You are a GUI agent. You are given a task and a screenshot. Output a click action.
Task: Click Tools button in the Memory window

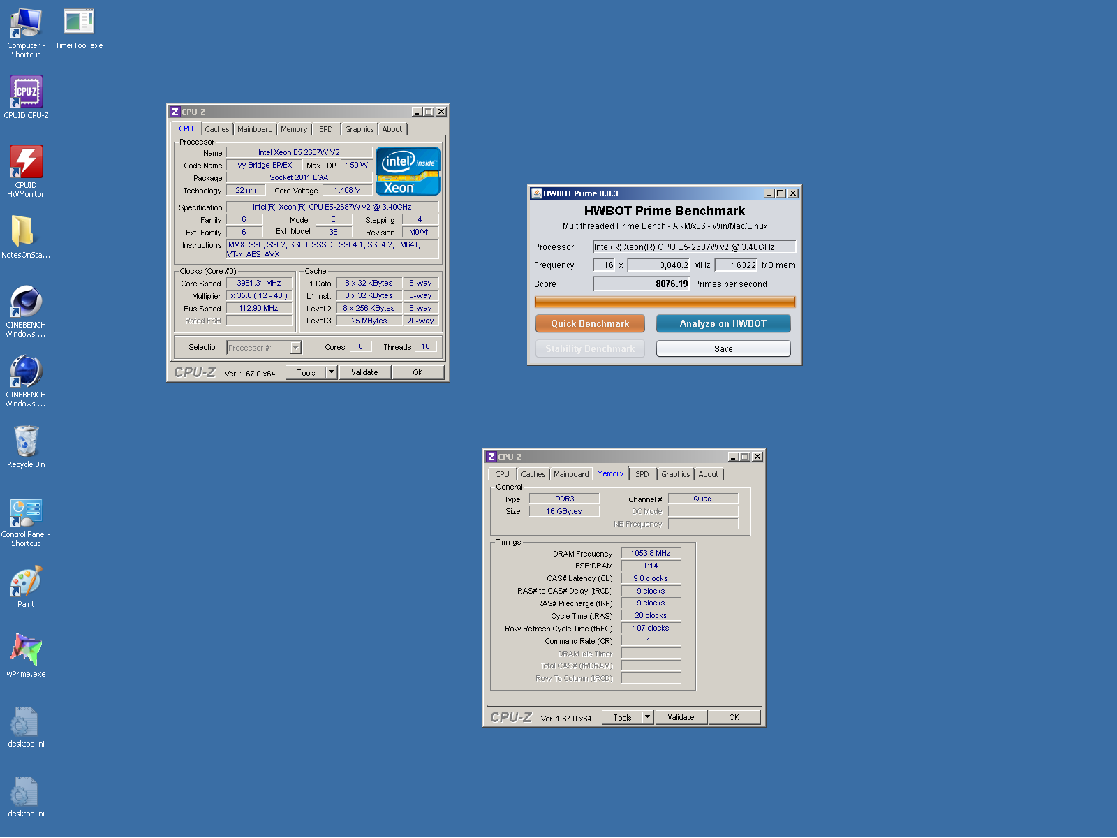[x=623, y=717]
